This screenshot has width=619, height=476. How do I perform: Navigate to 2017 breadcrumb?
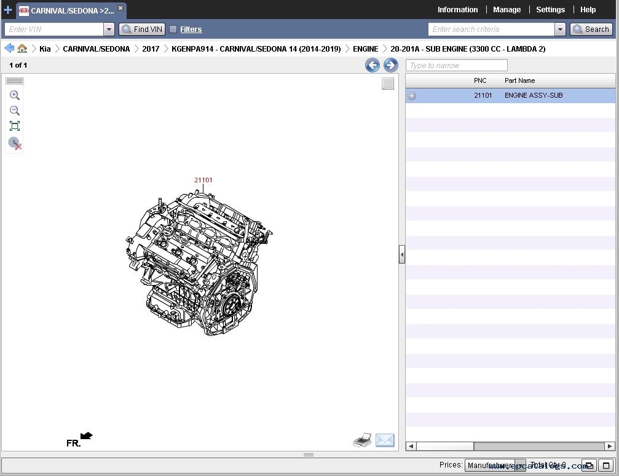(151, 49)
